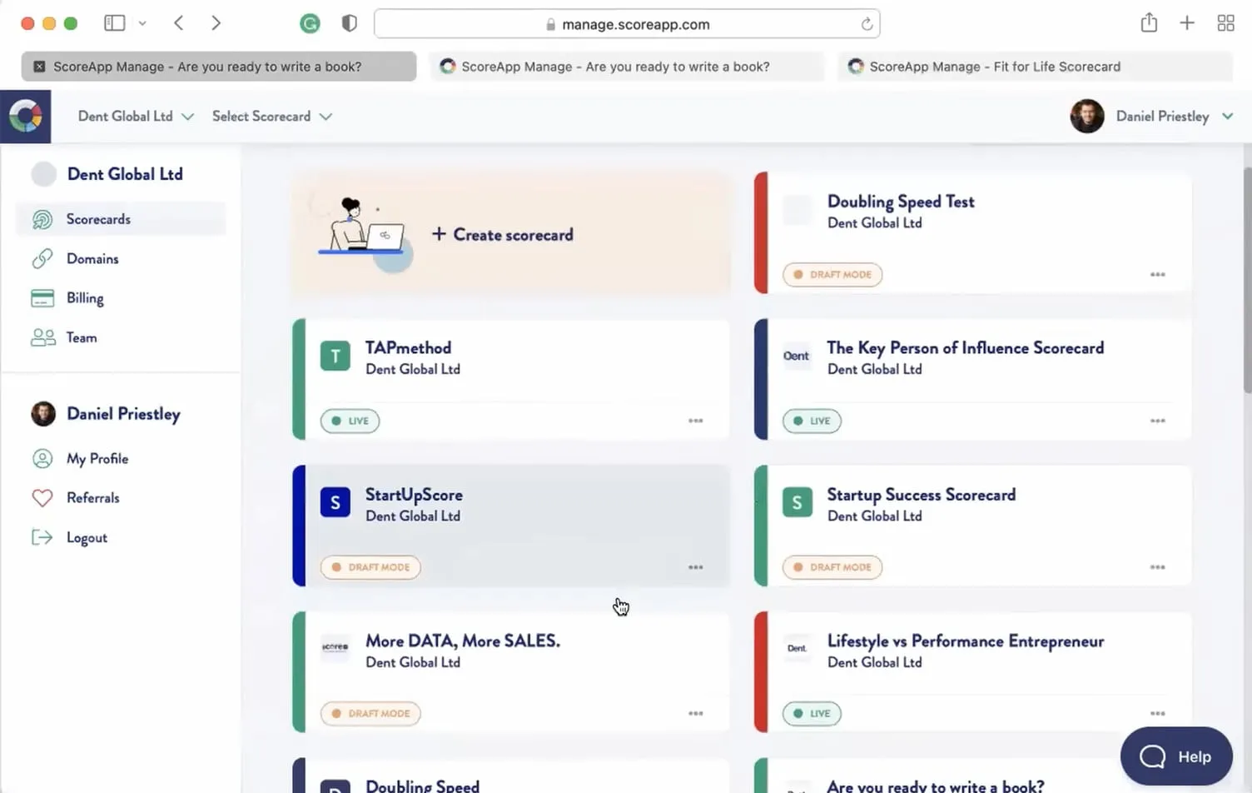This screenshot has width=1252, height=793.
Task: Click the DRAFT MODE badge on StartUpScore
Action: tap(370, 567)
